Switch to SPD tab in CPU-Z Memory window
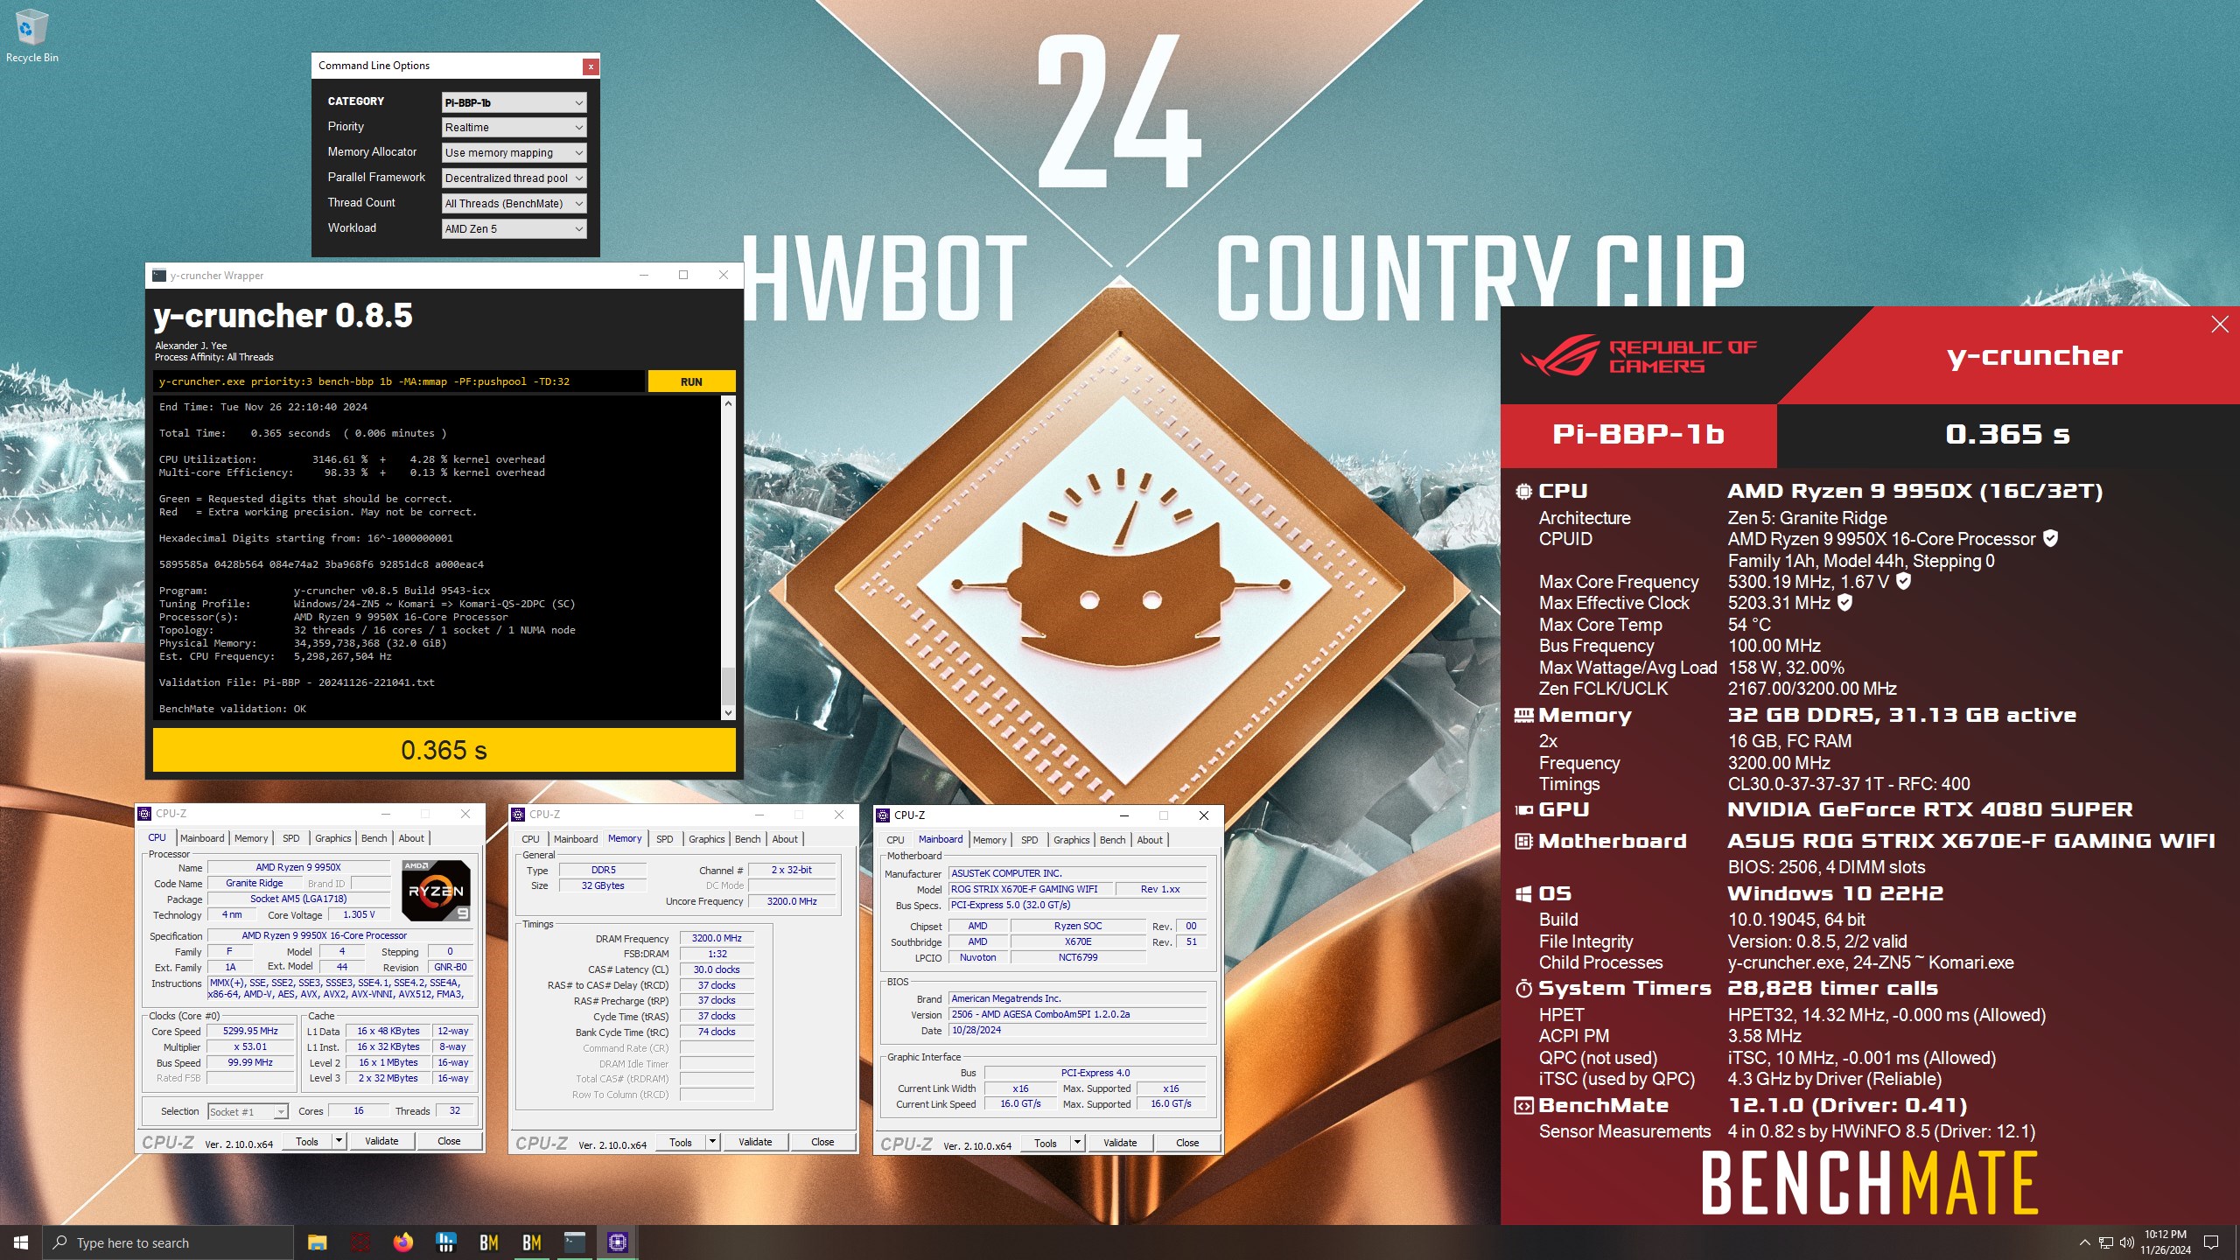Screen dimensions: 2240x1260 [x=665, y=839]
